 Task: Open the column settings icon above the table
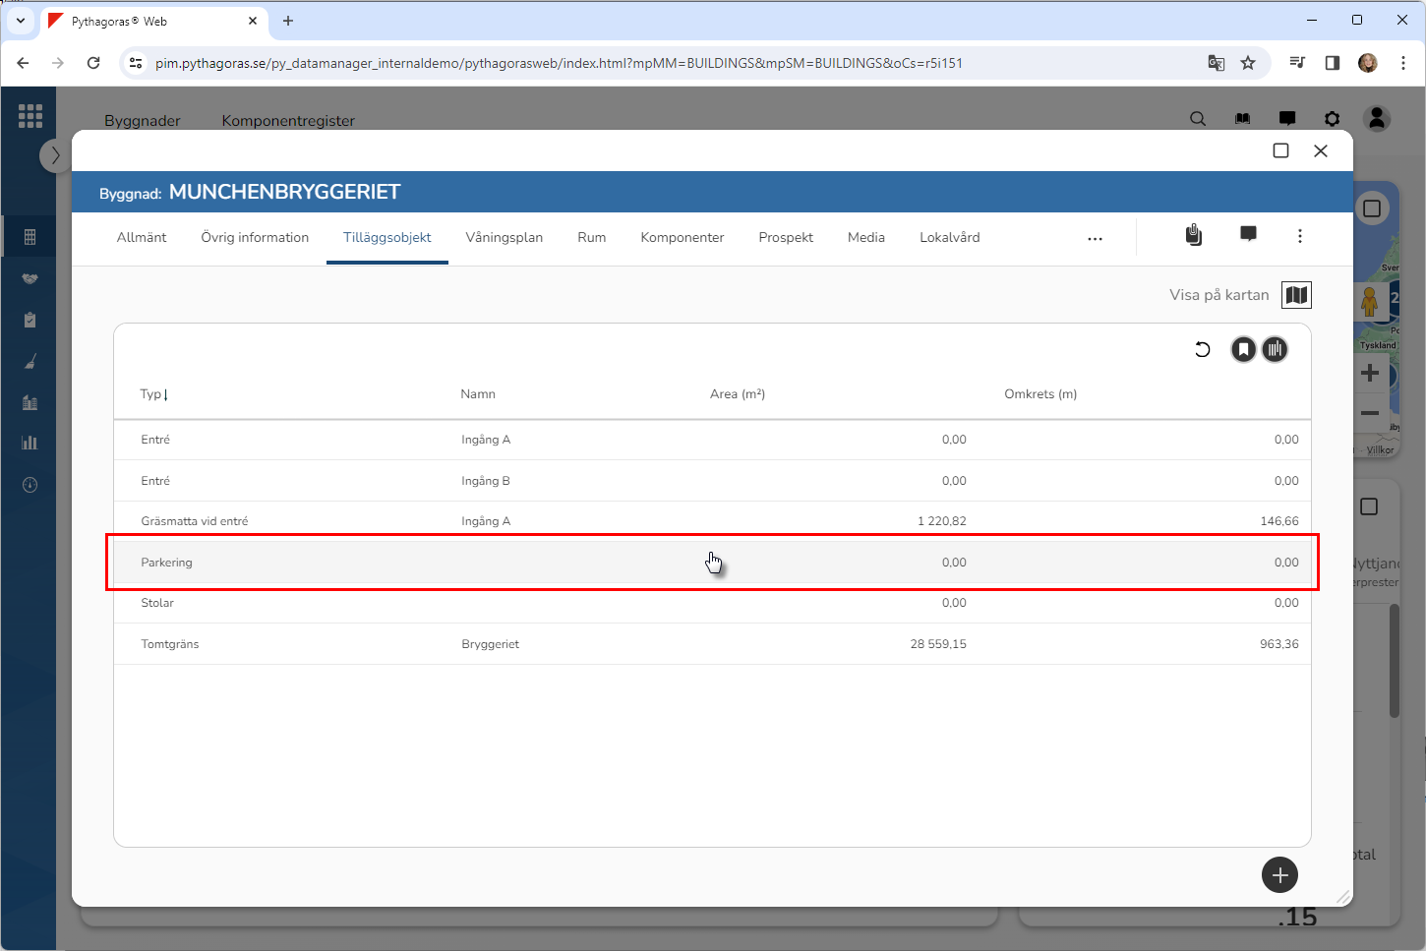1275,349
